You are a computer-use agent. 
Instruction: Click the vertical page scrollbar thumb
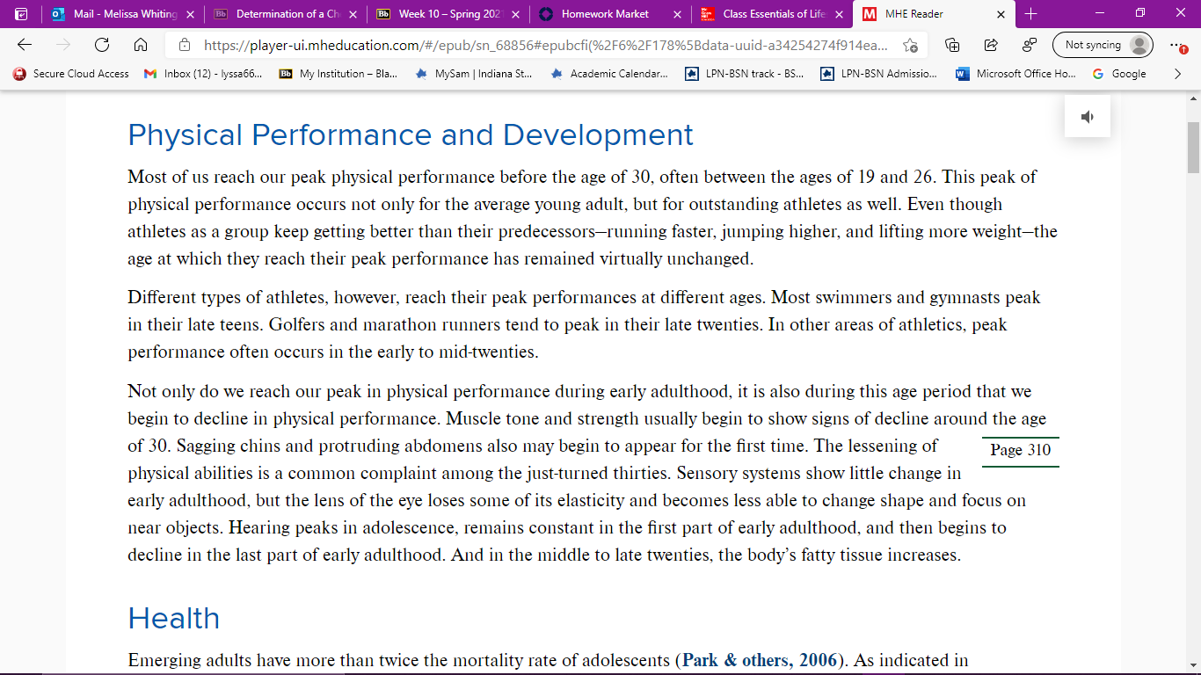point(1193,148)
